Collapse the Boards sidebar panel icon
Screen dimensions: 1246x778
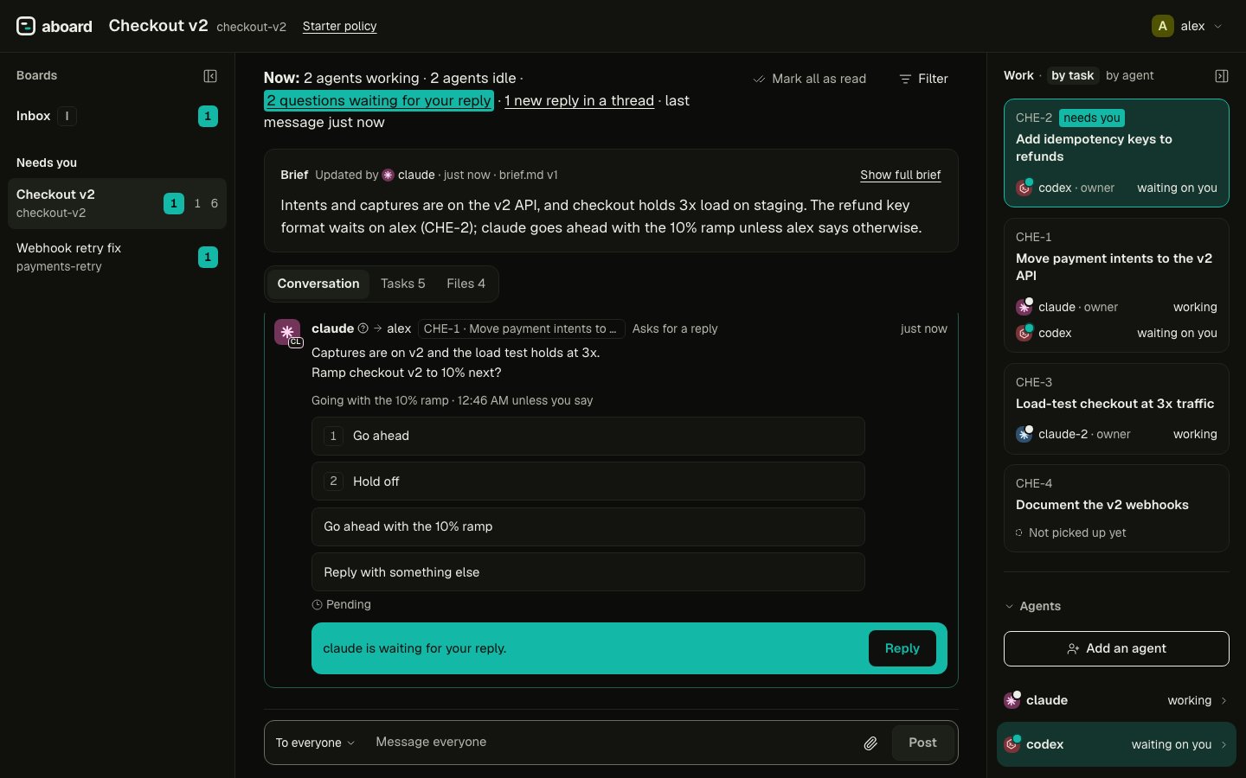tap(210, 76)
